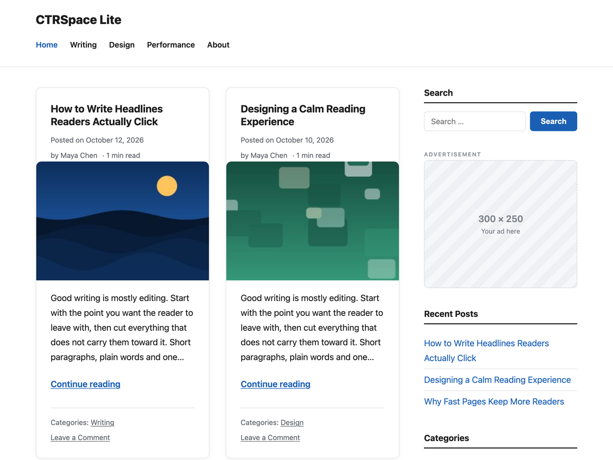Open recent post Why Fast Pages Keep More Readers
The image size is (613, 460).
click(494, 402)
